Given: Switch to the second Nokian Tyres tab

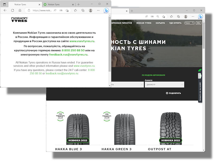Looking at the screenshot, I should point(59,5).
